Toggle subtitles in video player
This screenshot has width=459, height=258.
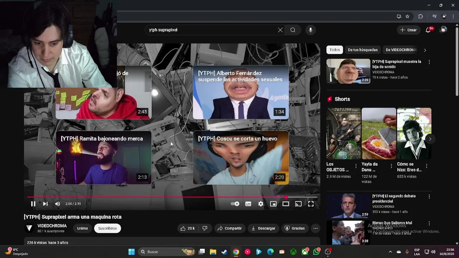(248, 204)
